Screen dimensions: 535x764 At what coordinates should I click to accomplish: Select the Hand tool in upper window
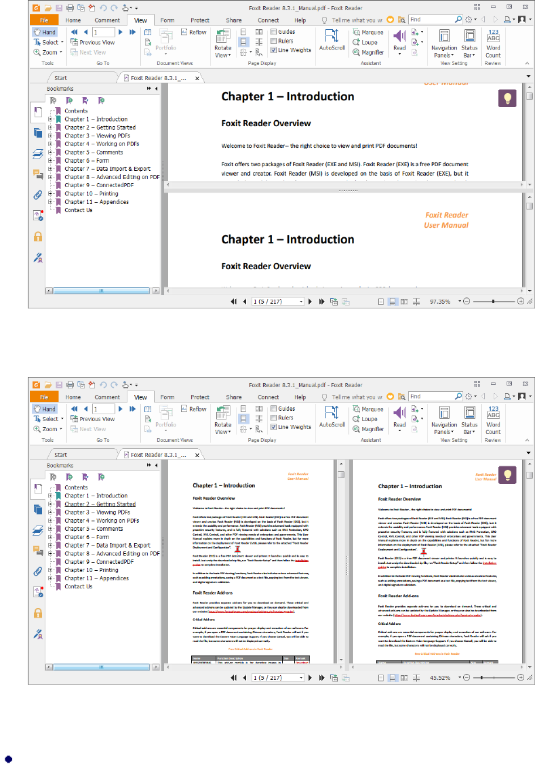[44, 32]
